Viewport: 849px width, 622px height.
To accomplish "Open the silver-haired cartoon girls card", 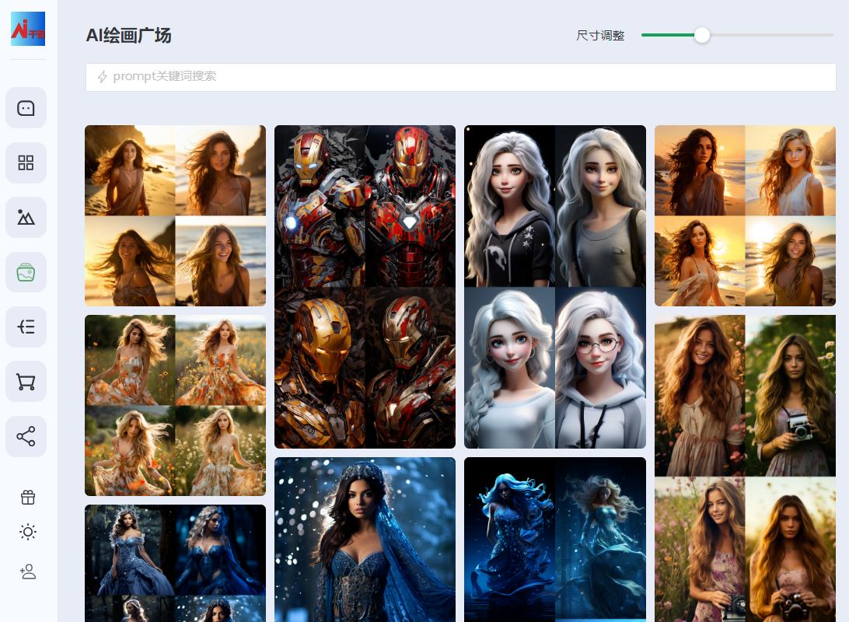I will (555, 287).
